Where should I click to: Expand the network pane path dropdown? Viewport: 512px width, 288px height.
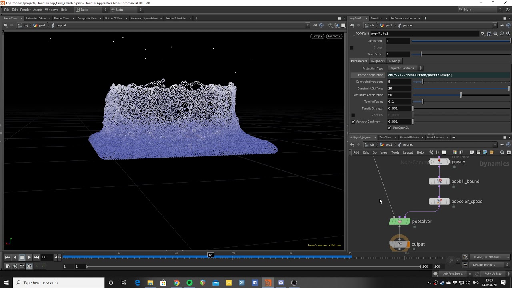tap(496, 144)
